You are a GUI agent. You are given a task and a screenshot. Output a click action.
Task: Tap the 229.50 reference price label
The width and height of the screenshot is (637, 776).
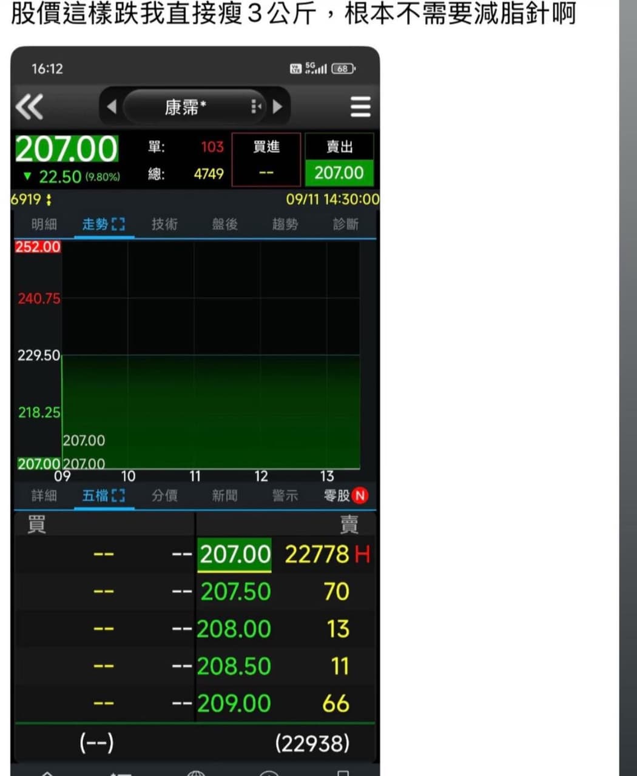pos(38,355)
